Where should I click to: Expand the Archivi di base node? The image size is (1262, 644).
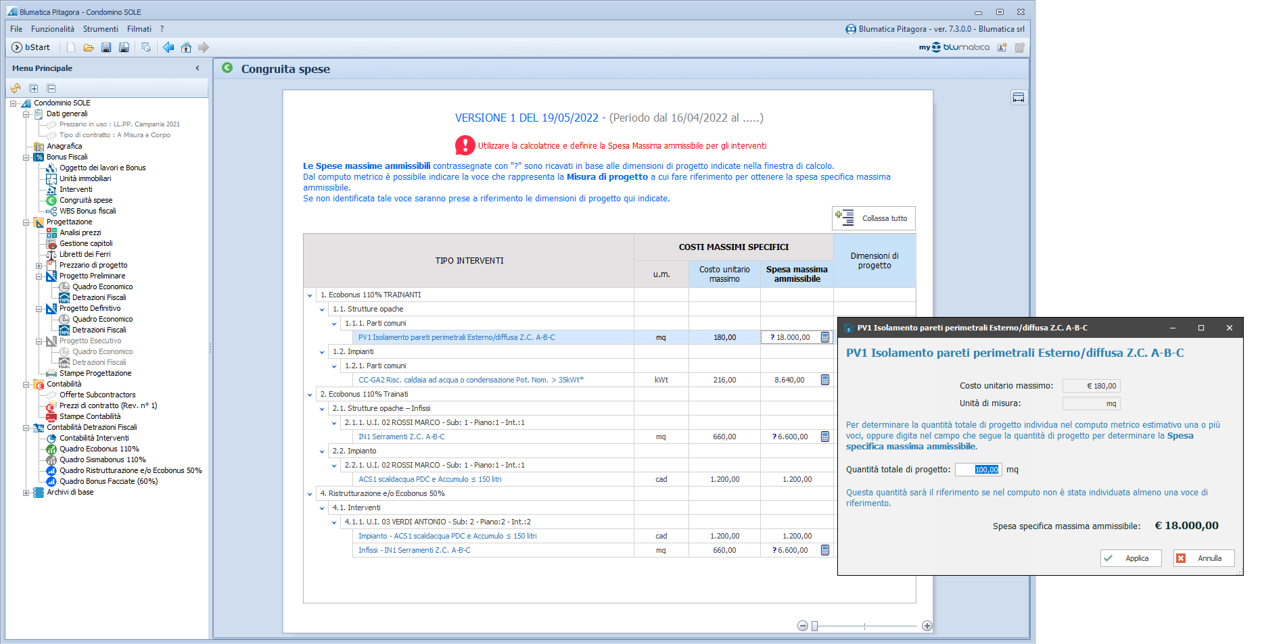(x=26, y=493)
